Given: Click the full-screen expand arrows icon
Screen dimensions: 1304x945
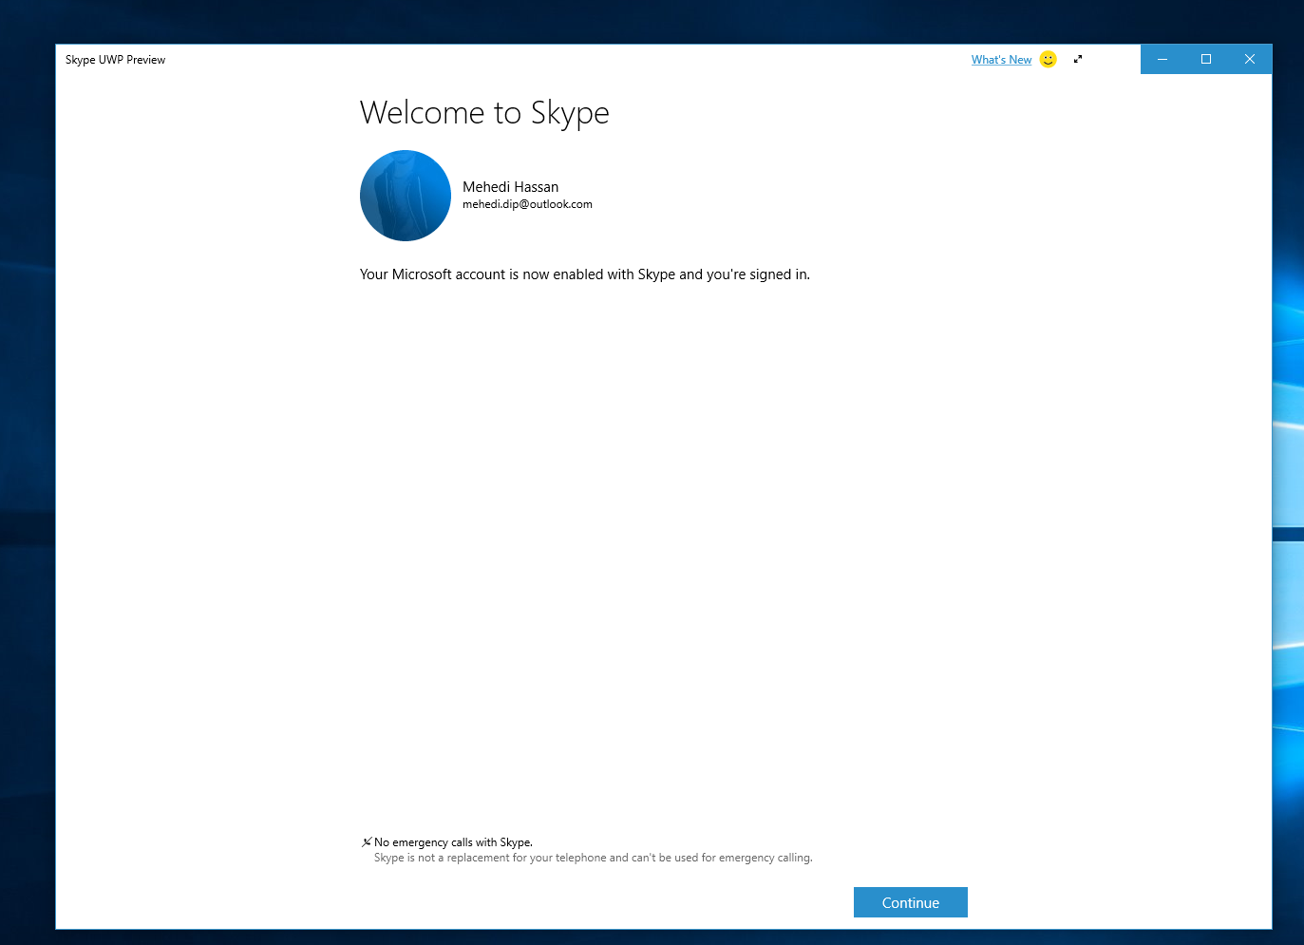Looking at the screenshot, I should point(1078,59).
